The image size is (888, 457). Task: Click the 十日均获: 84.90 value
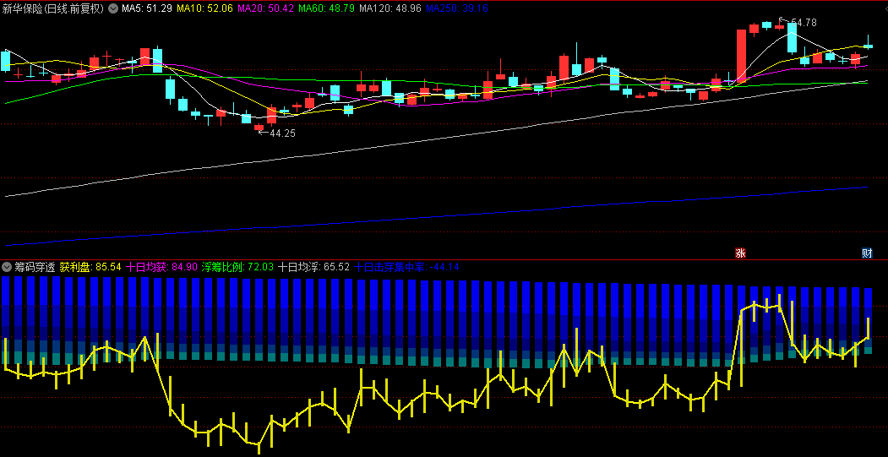pyautogui.click(x=161, y=267)
